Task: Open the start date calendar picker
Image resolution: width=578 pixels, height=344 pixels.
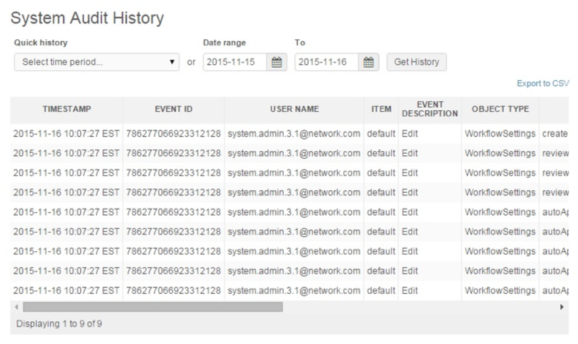Action: point(276,62)
